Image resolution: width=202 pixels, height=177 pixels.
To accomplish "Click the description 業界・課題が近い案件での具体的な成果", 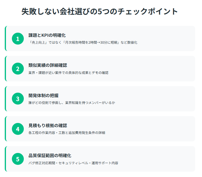I will (58, 73).
